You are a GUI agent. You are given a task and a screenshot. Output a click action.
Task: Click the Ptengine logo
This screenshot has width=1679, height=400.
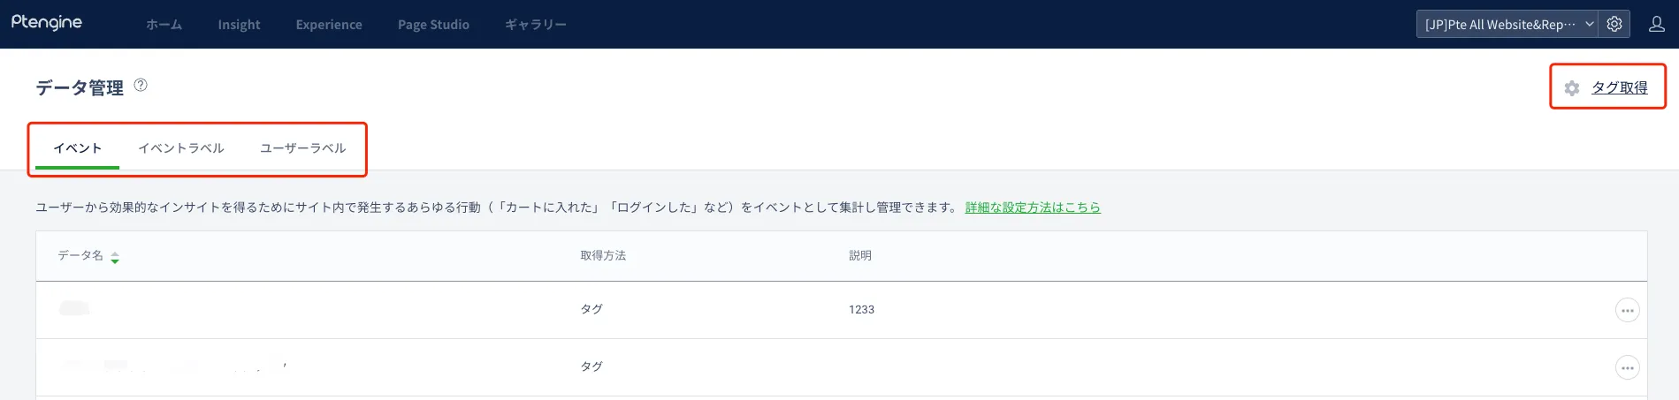tap(47, 22)
